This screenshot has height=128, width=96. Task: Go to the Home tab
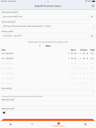(x=11, y=124)
